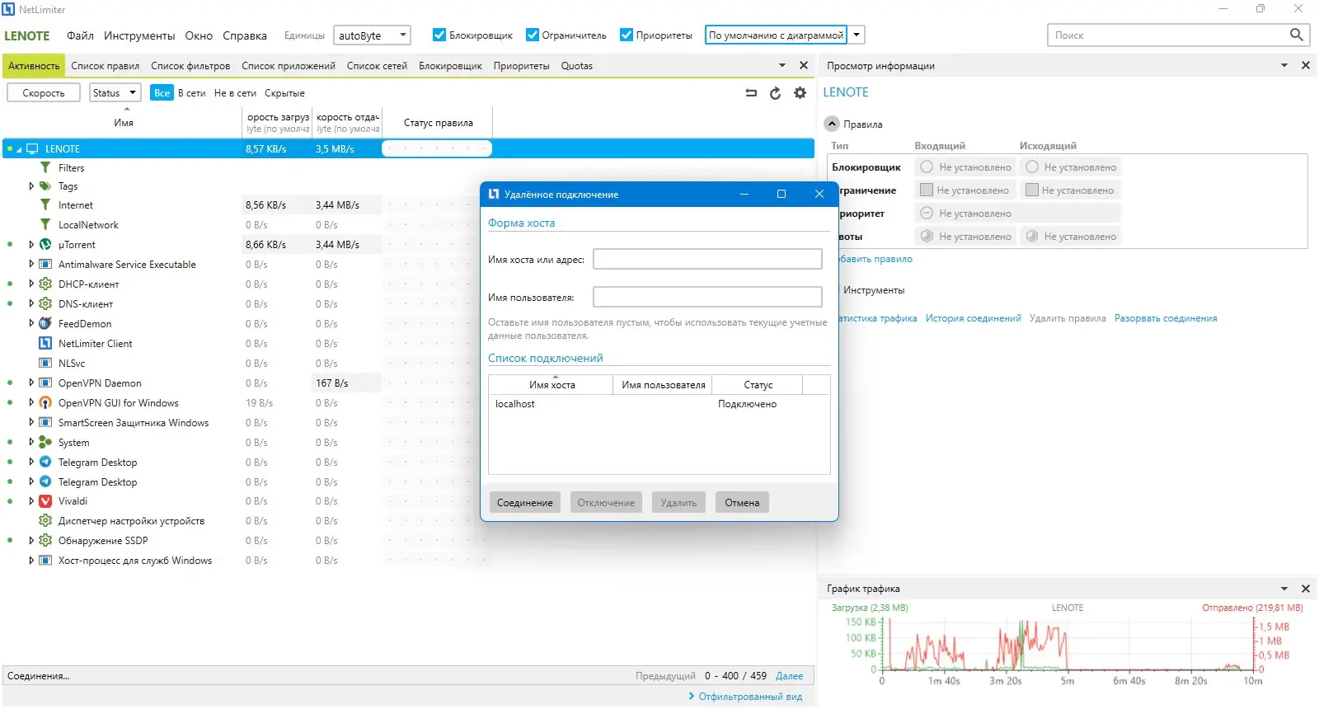Click the SmartScreen Защитника Windows icon
This screenshot has width=1319, height=709.
[45, 423]
